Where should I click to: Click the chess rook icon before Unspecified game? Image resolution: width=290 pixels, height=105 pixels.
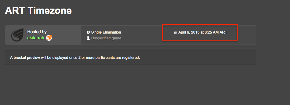pos(88,38)
